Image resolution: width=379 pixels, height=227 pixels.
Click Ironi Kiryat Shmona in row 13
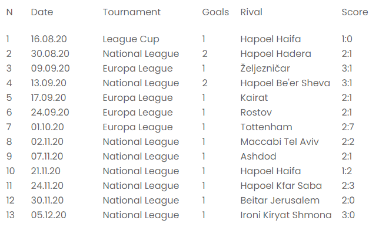(x=286, y=215)
